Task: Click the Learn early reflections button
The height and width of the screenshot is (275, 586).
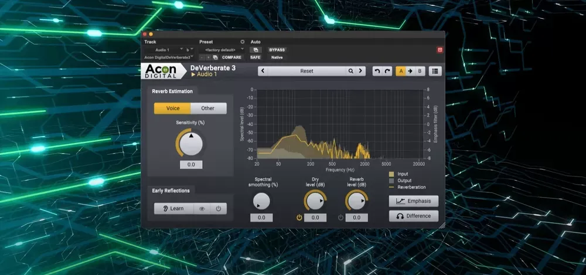Action: (174, 208)
